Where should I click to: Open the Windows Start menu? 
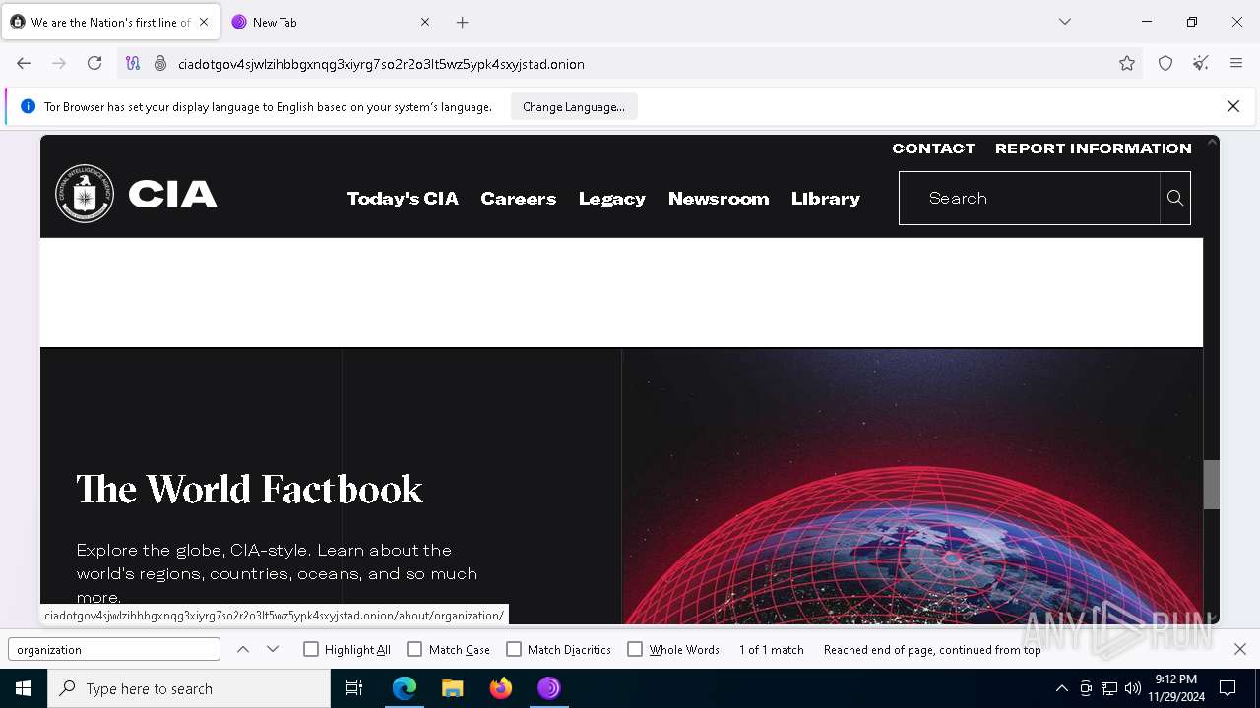pos(24,688)
